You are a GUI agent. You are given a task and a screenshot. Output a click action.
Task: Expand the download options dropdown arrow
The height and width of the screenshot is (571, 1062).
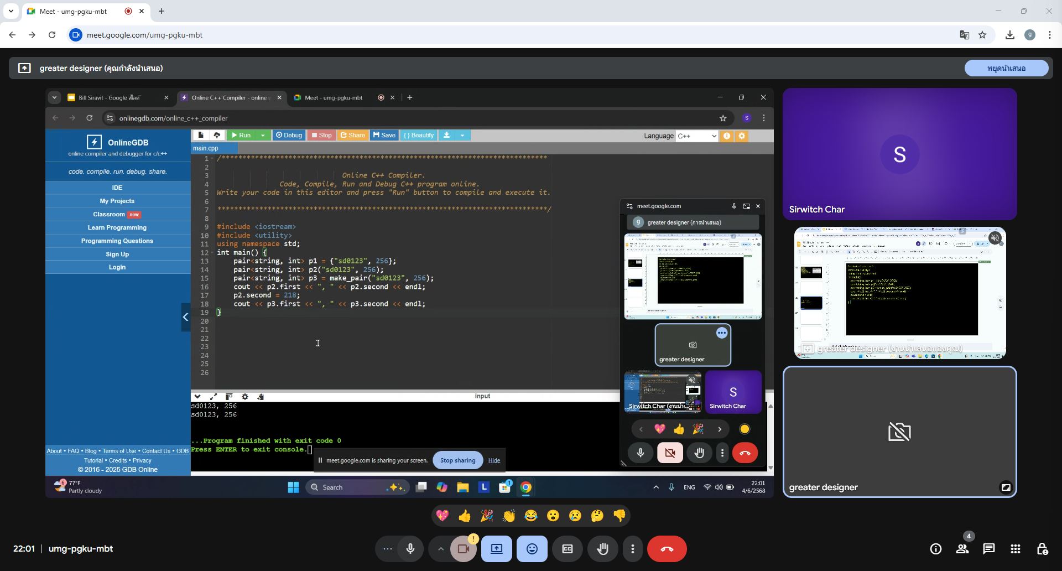click(462, 136)
